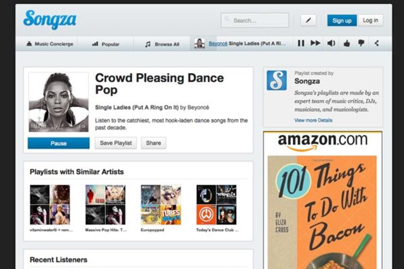Click the Songza S avatar icon
Image resolution: width=404 pixels, height=269 pixels.
coord(276,80)
